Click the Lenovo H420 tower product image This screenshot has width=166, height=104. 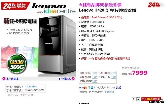(x=57, y=46)
